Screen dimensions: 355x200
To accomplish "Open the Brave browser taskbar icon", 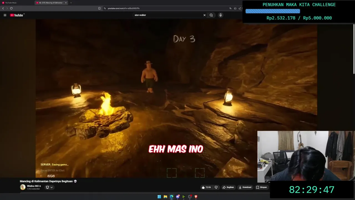I will (x=196, y=197).
